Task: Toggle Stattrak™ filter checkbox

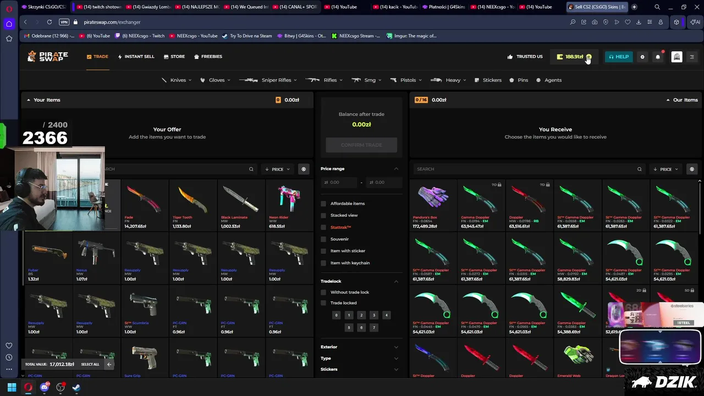Action: point(323,227)
